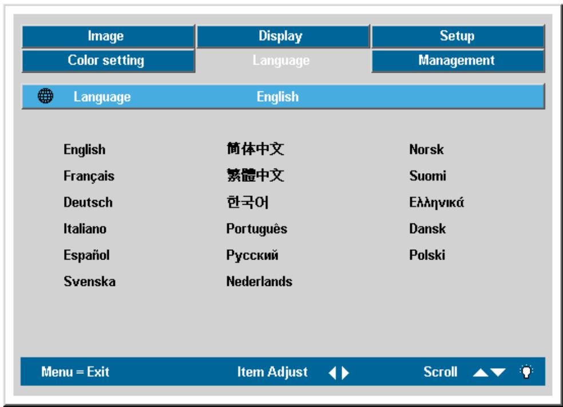Choose English from the language list
The image size is (563, 407).
[84, 150]
